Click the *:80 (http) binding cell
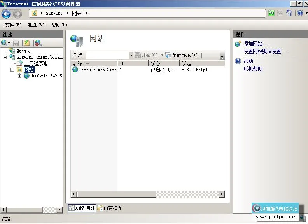 coord(194,70)
